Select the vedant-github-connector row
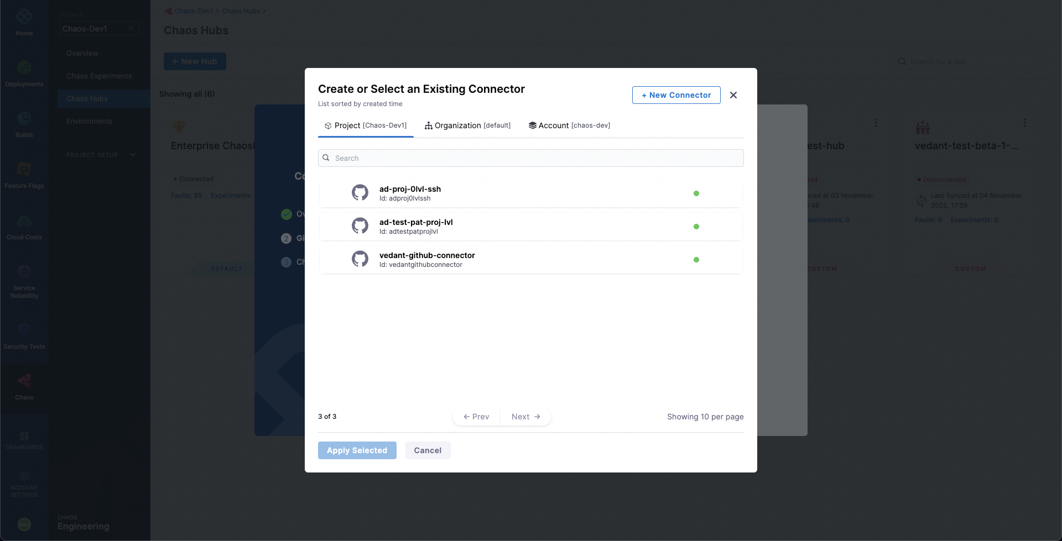This screenshot has width=1062, height=541. [x=531, y=260]
